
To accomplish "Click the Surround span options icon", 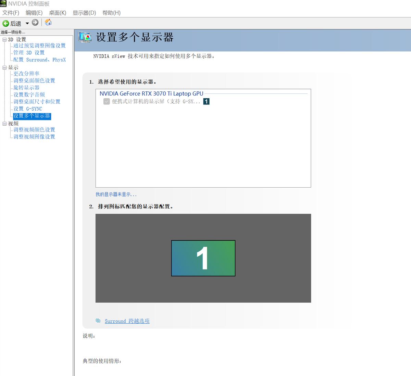I will click(98, 321).
